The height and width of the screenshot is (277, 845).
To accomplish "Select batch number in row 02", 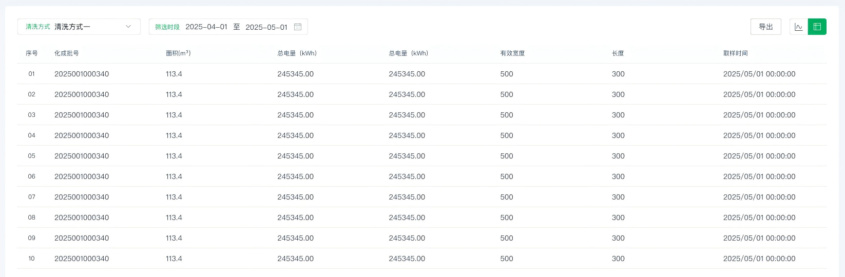I will tap(82, 94).
